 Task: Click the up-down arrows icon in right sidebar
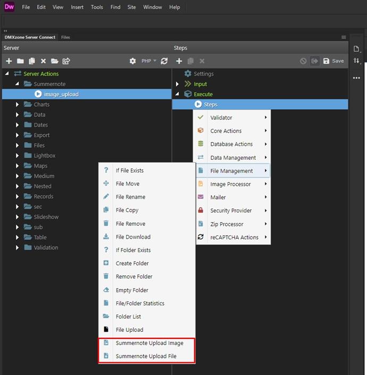(356, 61)
